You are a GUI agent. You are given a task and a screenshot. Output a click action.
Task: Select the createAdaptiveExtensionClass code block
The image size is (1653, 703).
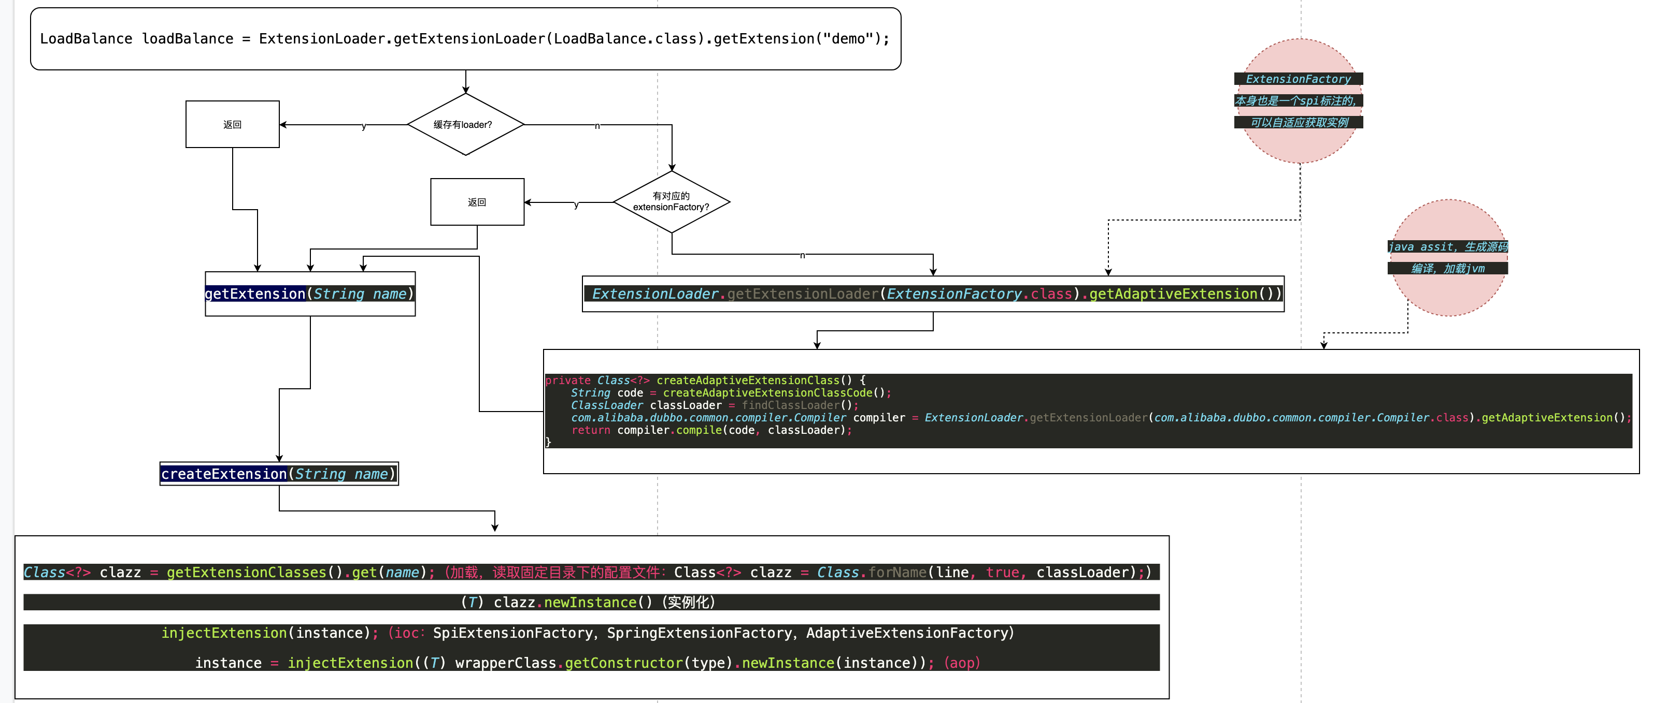click(x=1091, y=411)
